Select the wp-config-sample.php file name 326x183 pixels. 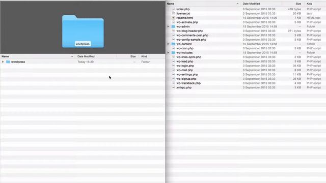coord(192,40)
